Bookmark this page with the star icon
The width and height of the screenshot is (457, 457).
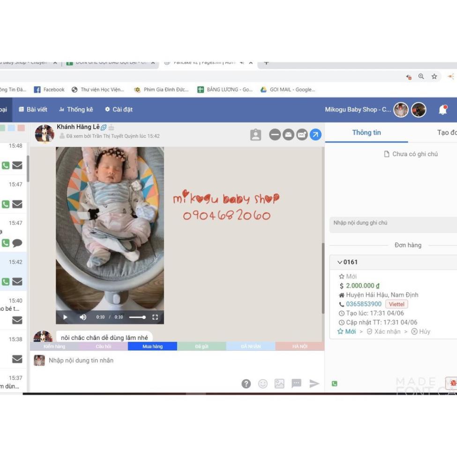click(434, 76)
